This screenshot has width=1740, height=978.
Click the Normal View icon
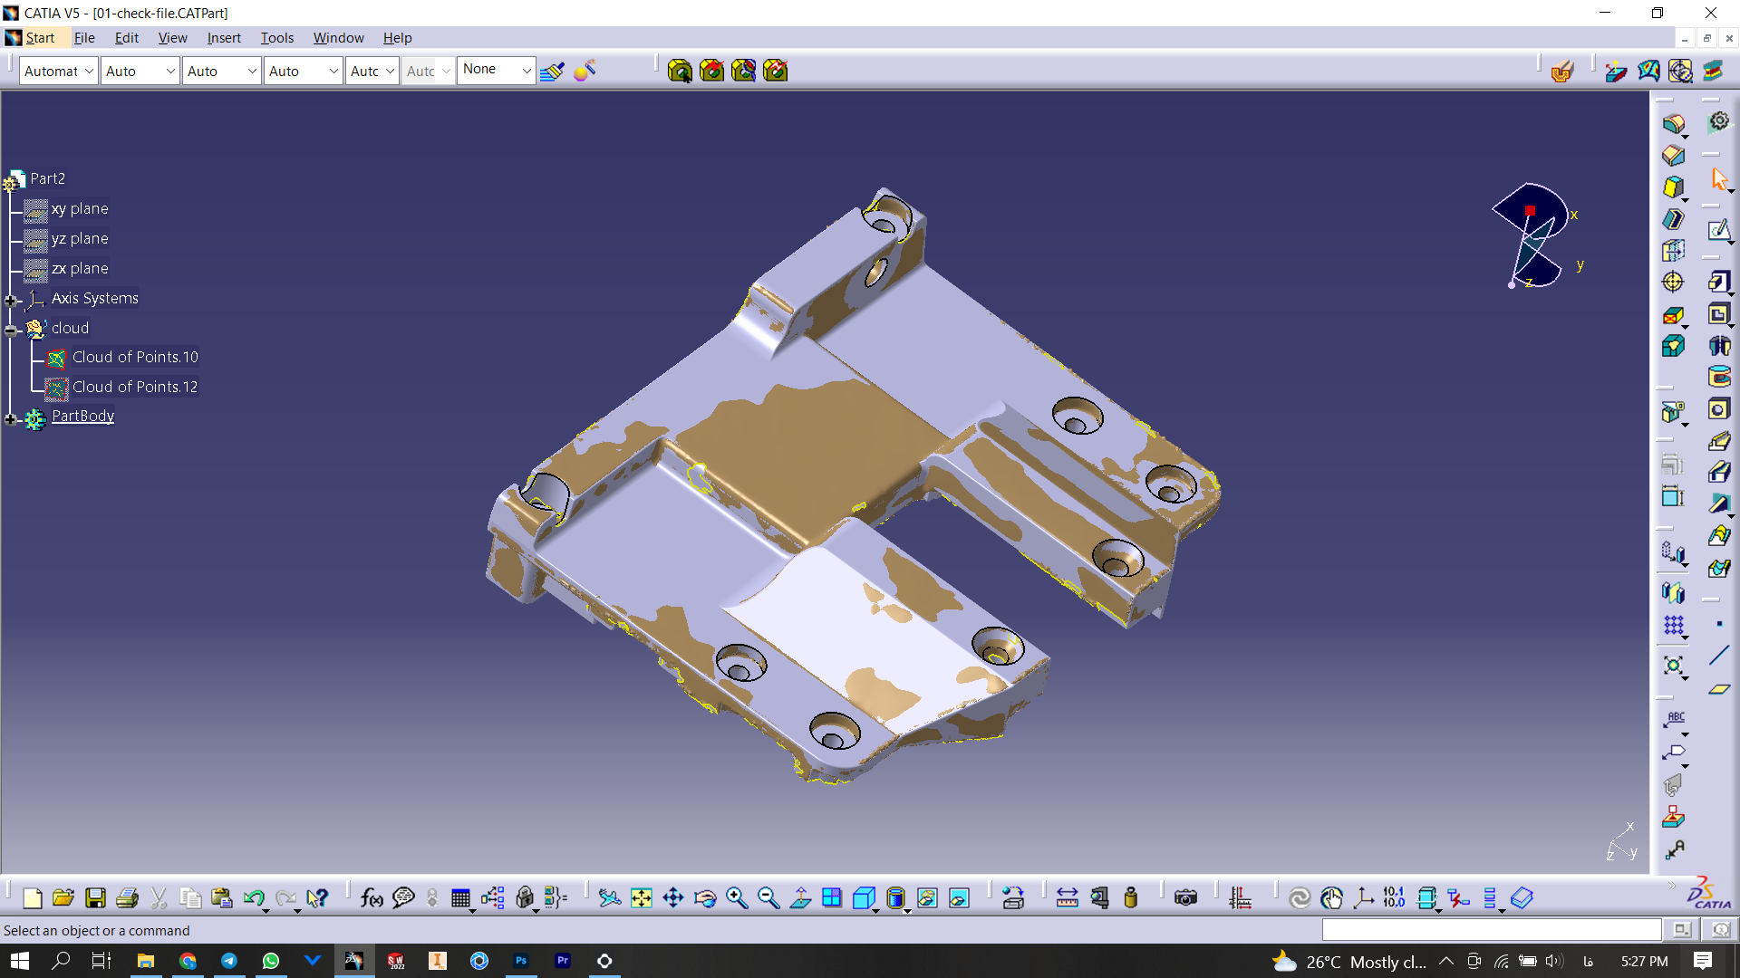coord(800,897)
